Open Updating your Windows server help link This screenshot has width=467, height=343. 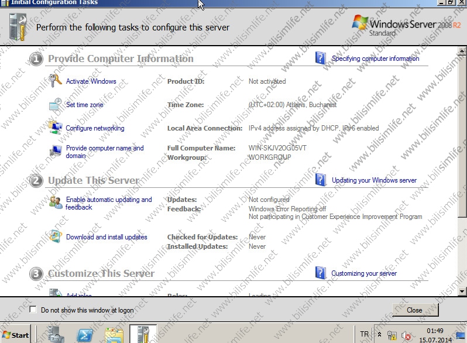(x=374, y=180)
